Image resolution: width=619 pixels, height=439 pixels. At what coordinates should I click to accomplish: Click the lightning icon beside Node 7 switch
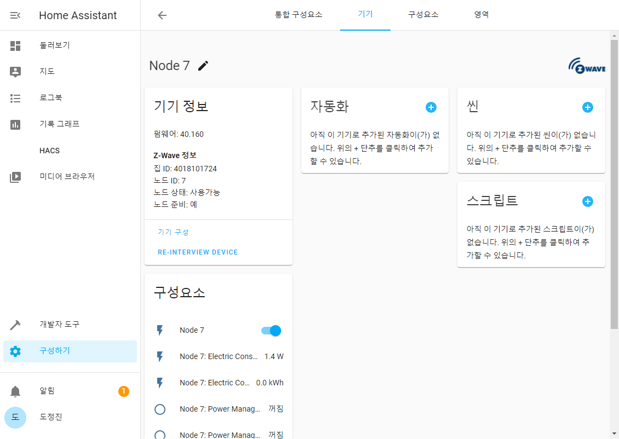(160, 330)
